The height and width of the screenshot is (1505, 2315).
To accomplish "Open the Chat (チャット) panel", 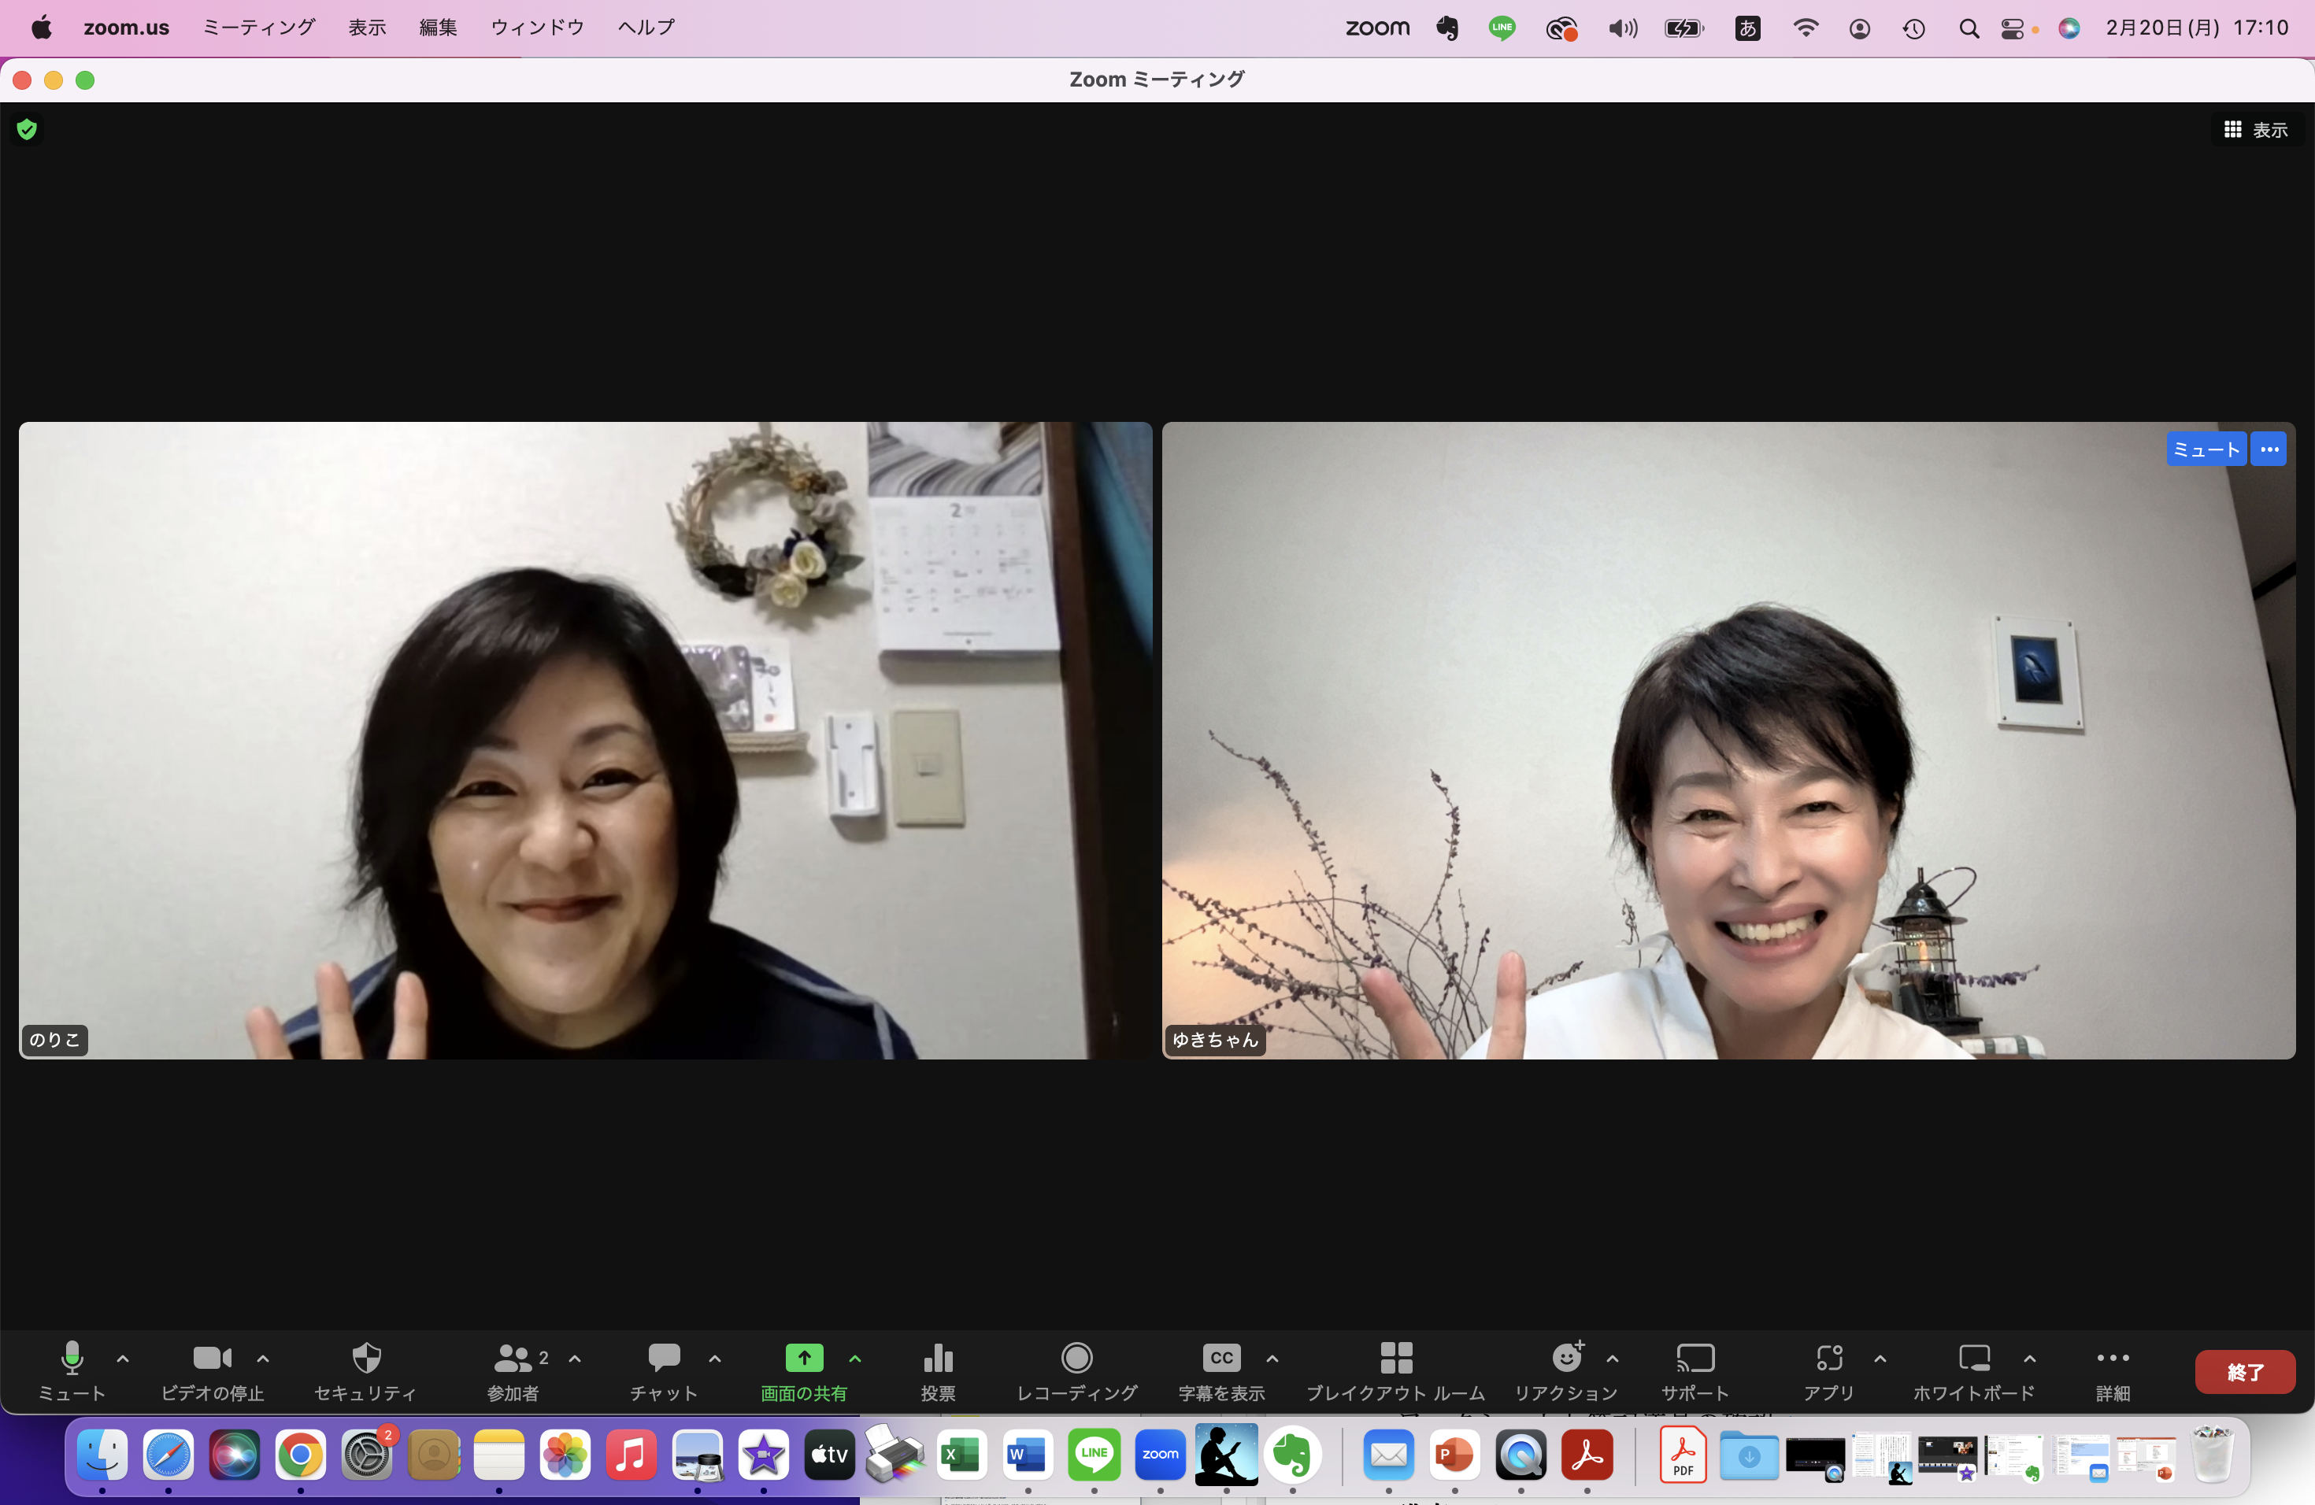I will [x=663, y=1358].
